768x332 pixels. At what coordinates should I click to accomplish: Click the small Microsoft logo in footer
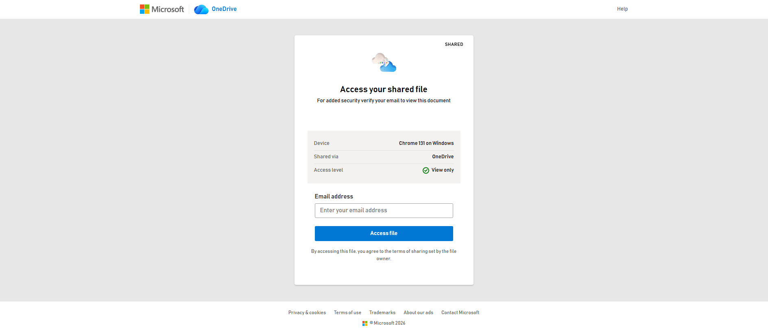(365, 323)
